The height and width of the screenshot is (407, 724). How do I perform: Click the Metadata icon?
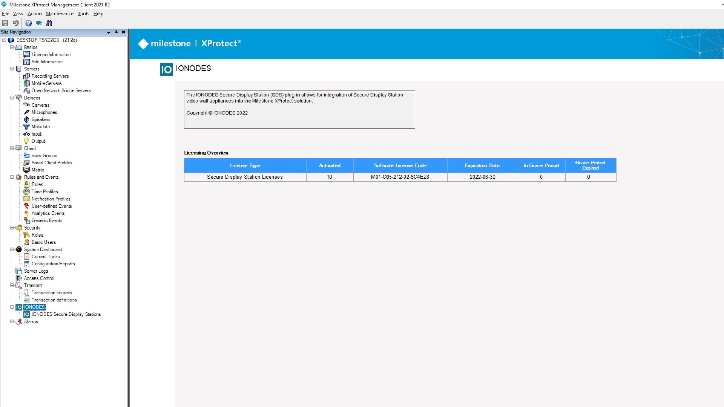click(26, 127)
